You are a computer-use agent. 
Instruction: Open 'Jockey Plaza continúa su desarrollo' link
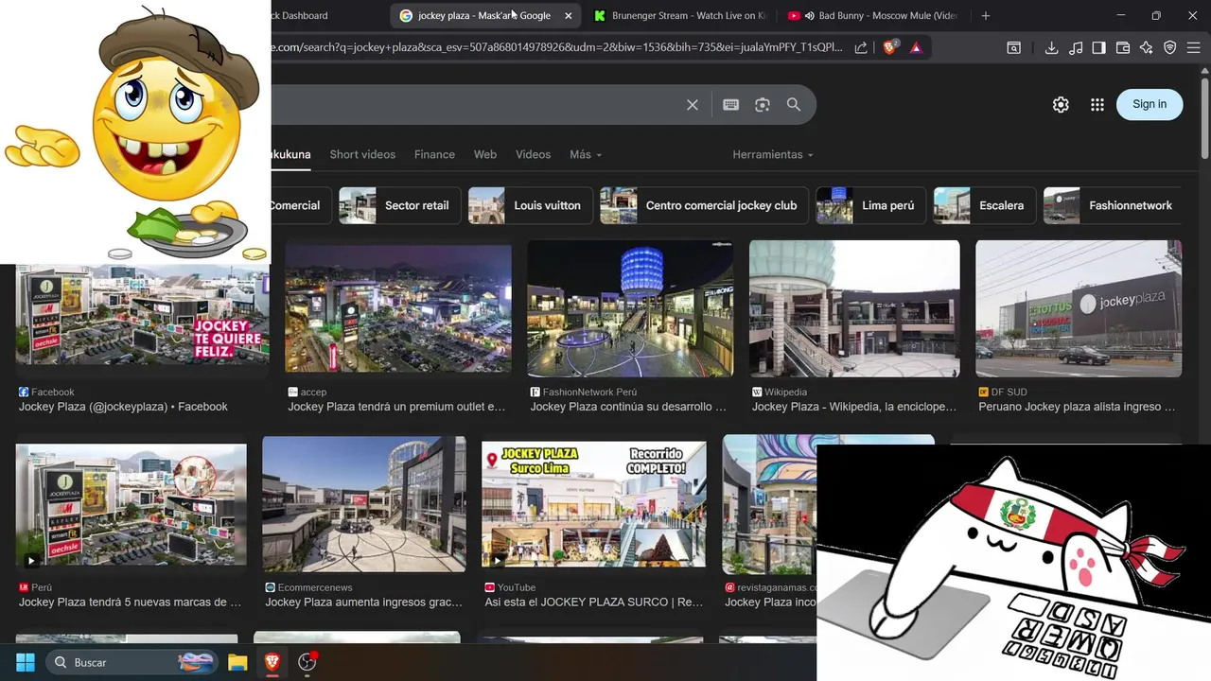(x=628, y=407)
